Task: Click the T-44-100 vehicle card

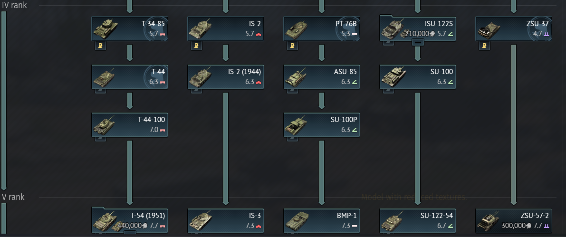Action: (x=130, y=125)
